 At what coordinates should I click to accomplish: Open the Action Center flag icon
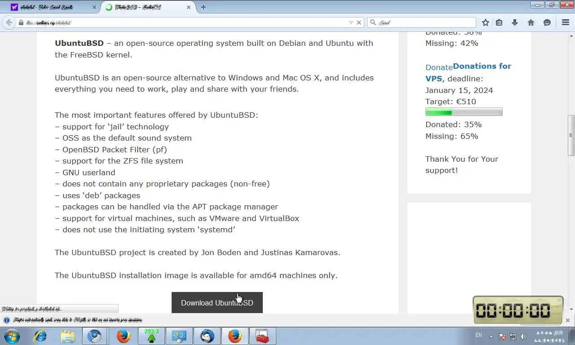pyautogui.click(x=502, y=336)
